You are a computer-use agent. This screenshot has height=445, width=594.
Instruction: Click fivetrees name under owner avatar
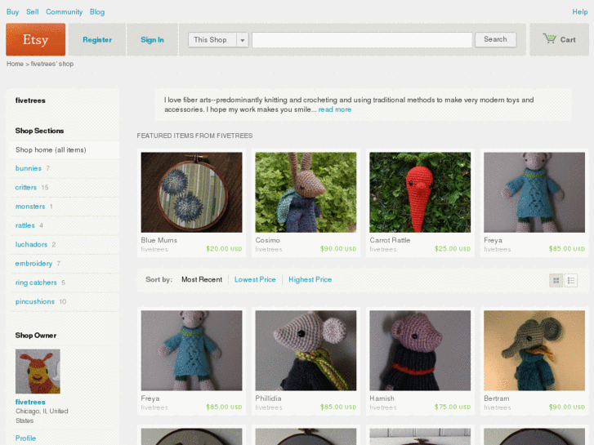30,402
